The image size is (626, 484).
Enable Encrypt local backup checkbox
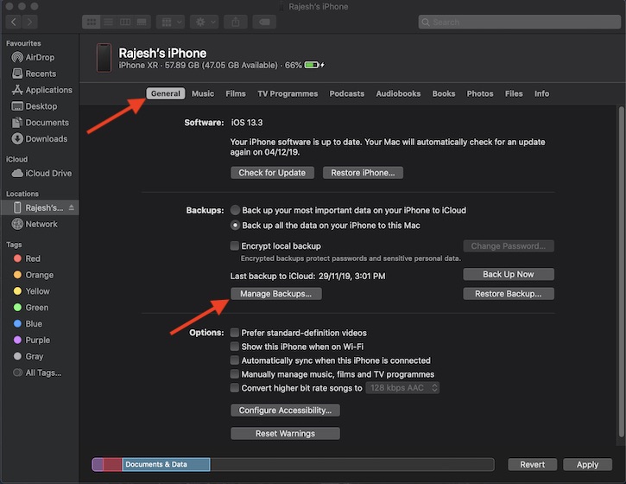(235, 246)
